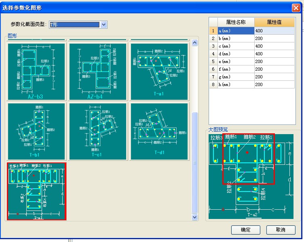Select the b(mm) property name cell
304x242 pixels.
(236, 38)
